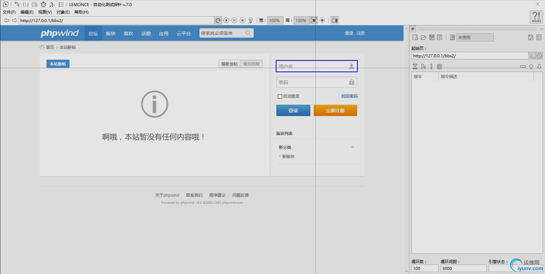Click the blue 登录 button

(x=293, y=111)
